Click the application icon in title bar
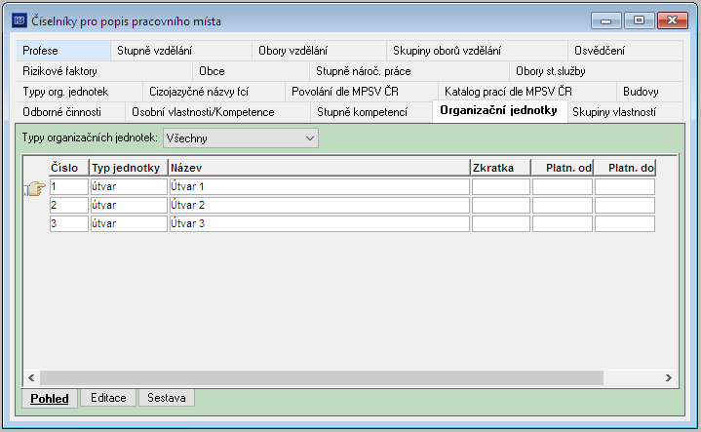 (19, 20)
